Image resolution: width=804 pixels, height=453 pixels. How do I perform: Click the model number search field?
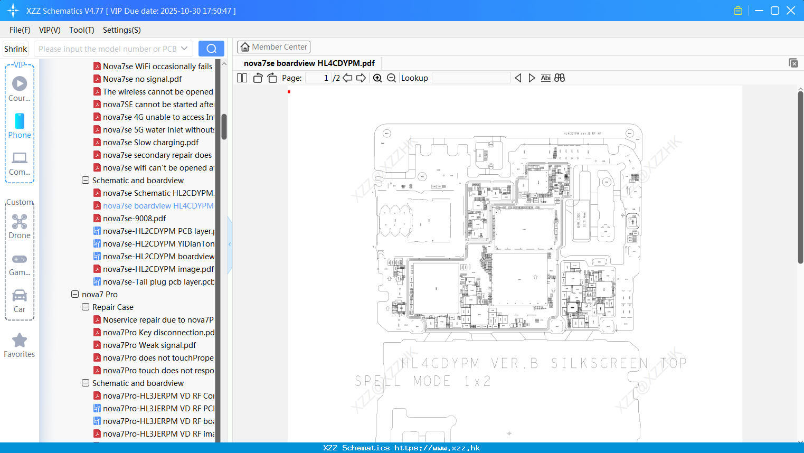click(x=108, y=49)
